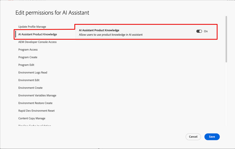Choose Environment Restore Create permission
Viewport: 235px width, 149px height.
[35, 103]
